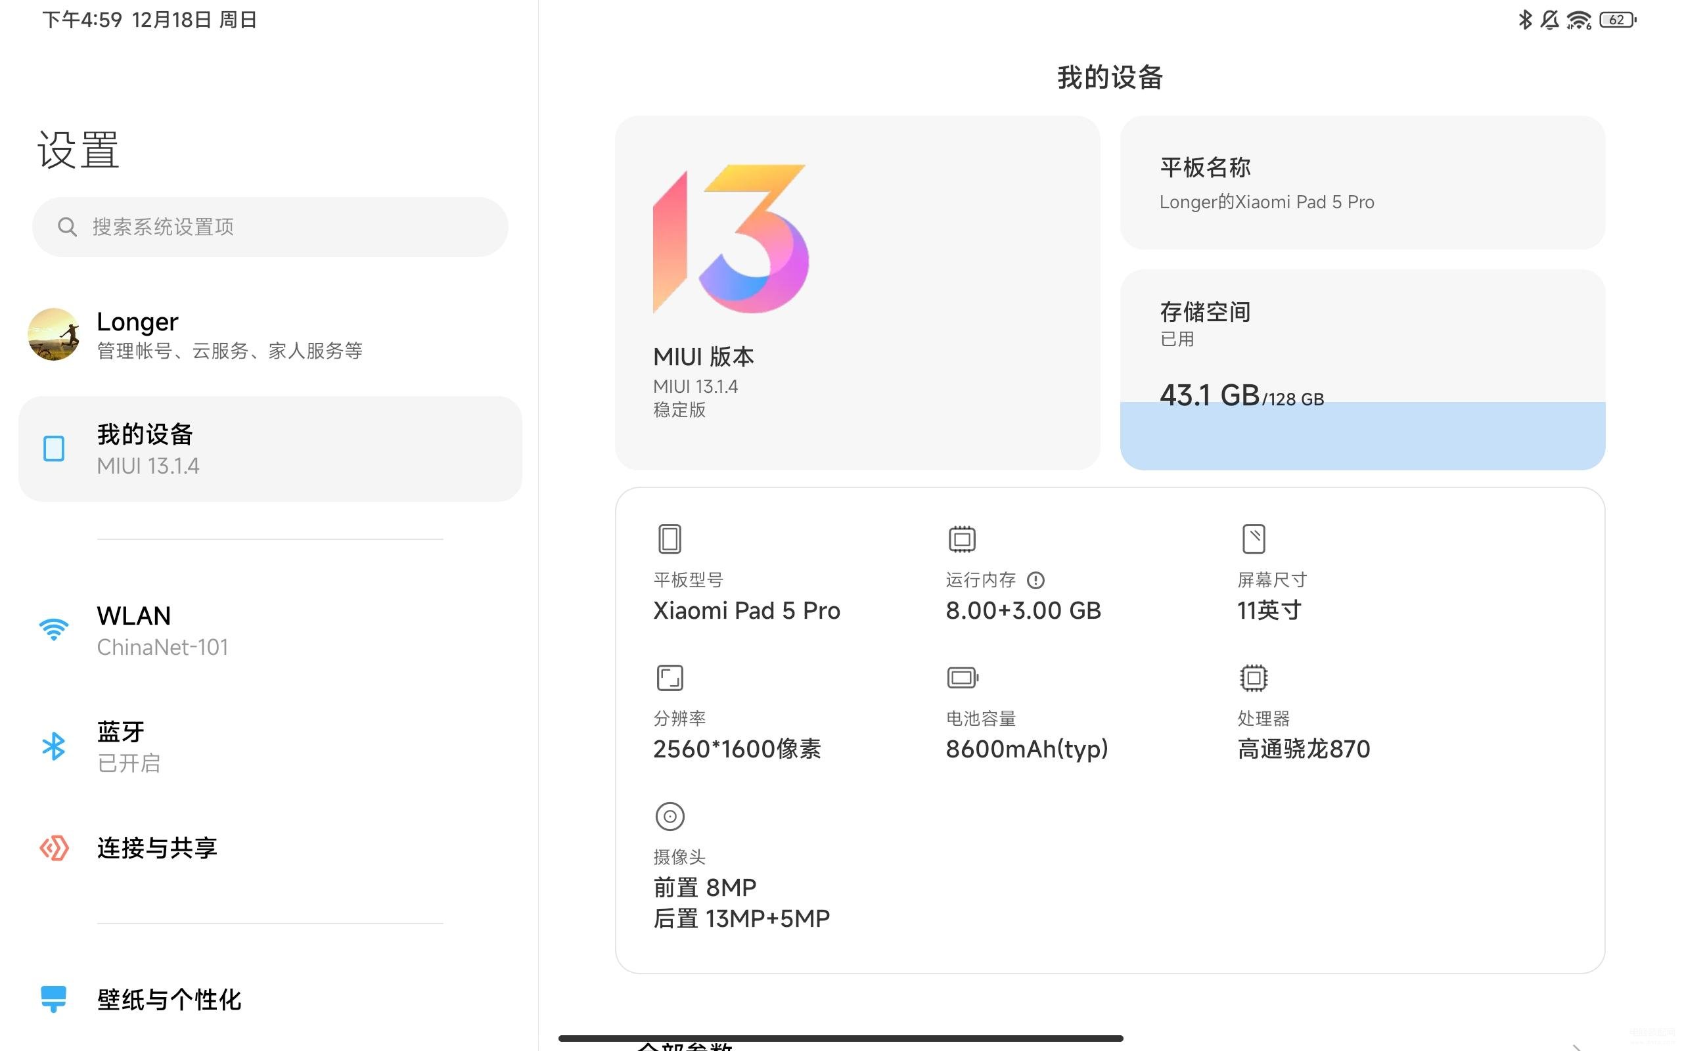Click the battery 62 status indicator
1682x1051 pixels.
coord(1618,20)
